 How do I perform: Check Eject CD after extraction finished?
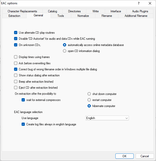click(x=16, y=88)
